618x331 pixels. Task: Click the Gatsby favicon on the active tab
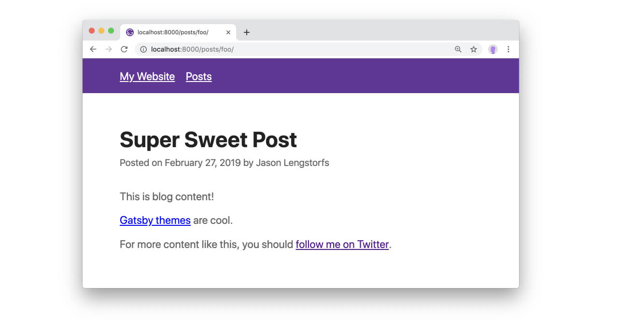pyautogui.click(x=129, y=32)
